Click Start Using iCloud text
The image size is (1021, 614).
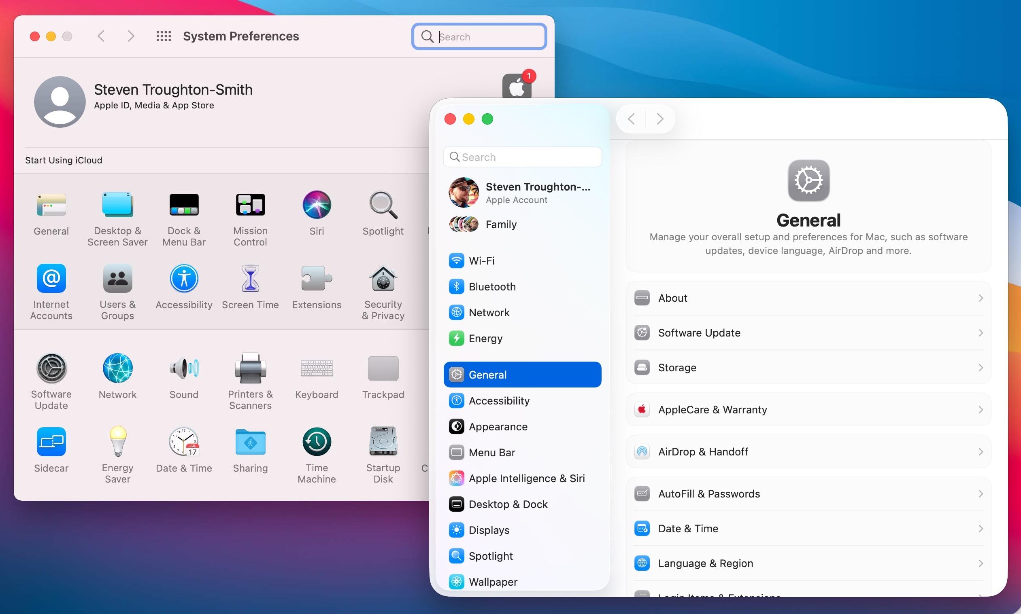(63, 160)
